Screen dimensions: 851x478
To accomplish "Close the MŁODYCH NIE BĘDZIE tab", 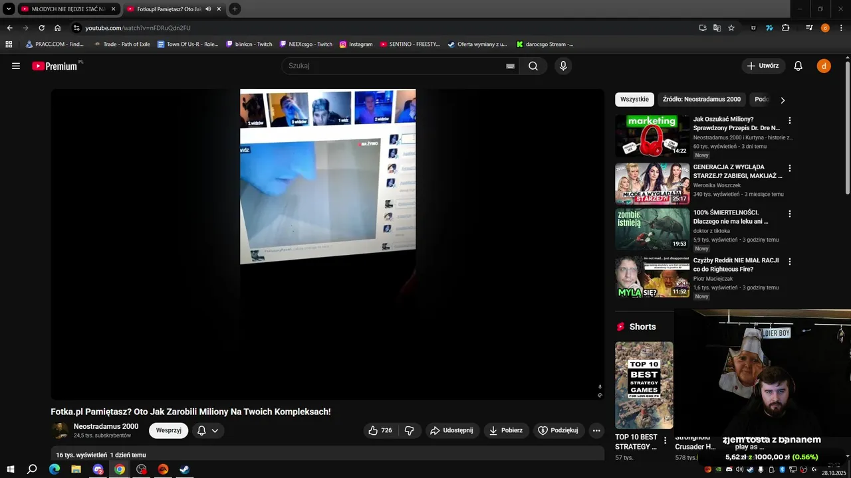I will click(x=113, y=9).
